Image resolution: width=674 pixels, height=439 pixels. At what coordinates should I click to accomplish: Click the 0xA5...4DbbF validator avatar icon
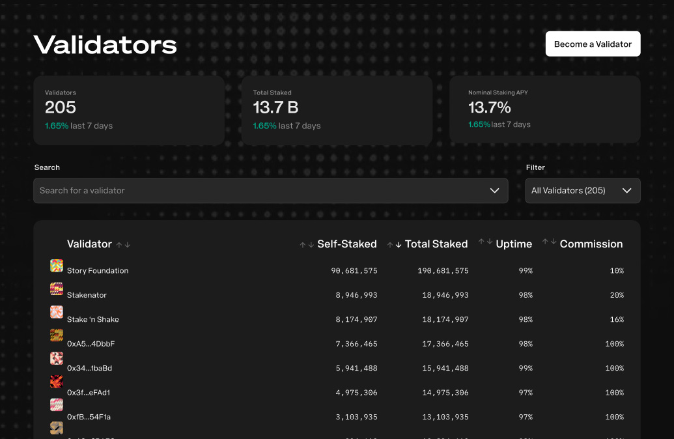pyautogui.click(x=57, y=335)
